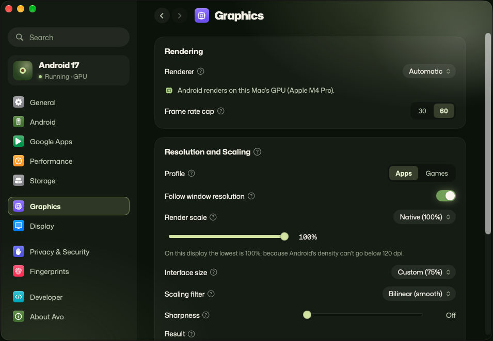Show help for Scaling filter
493x341 pixels.
click(x=211, y=294)
